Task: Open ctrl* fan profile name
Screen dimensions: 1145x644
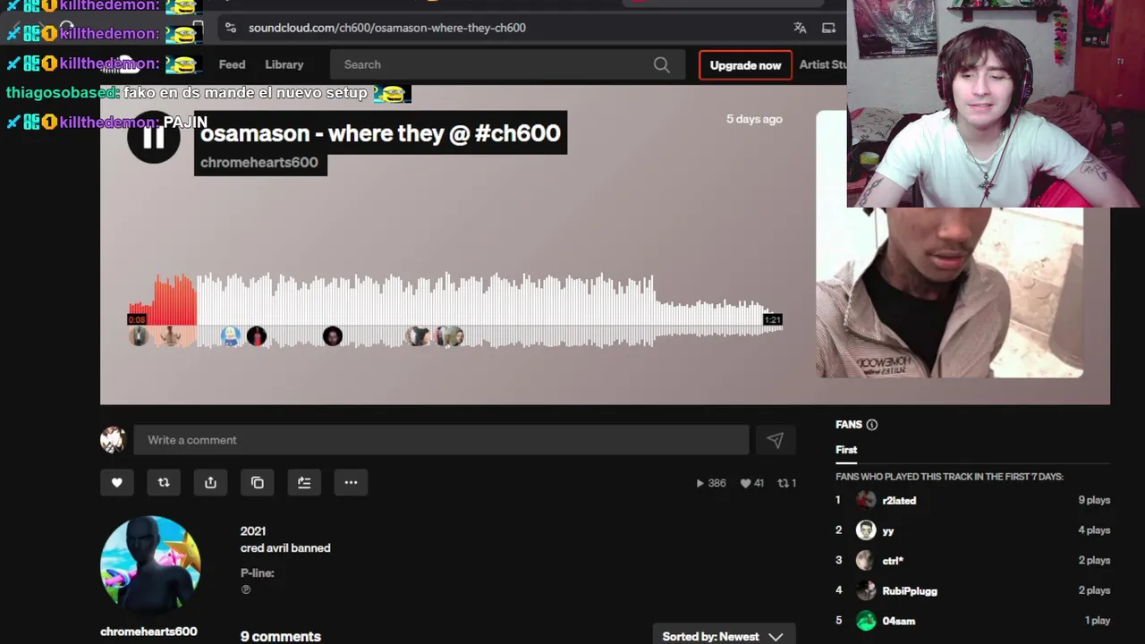Action: tap(893, 560)
